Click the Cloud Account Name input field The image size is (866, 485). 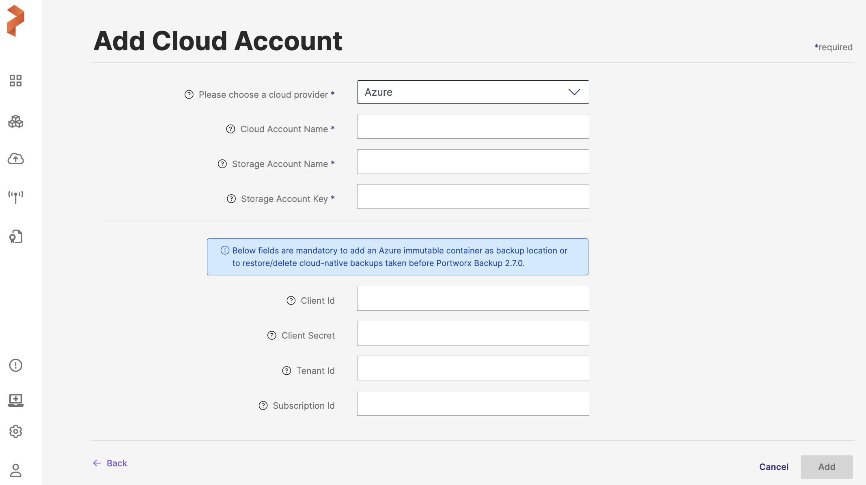(x=473, y=127)
